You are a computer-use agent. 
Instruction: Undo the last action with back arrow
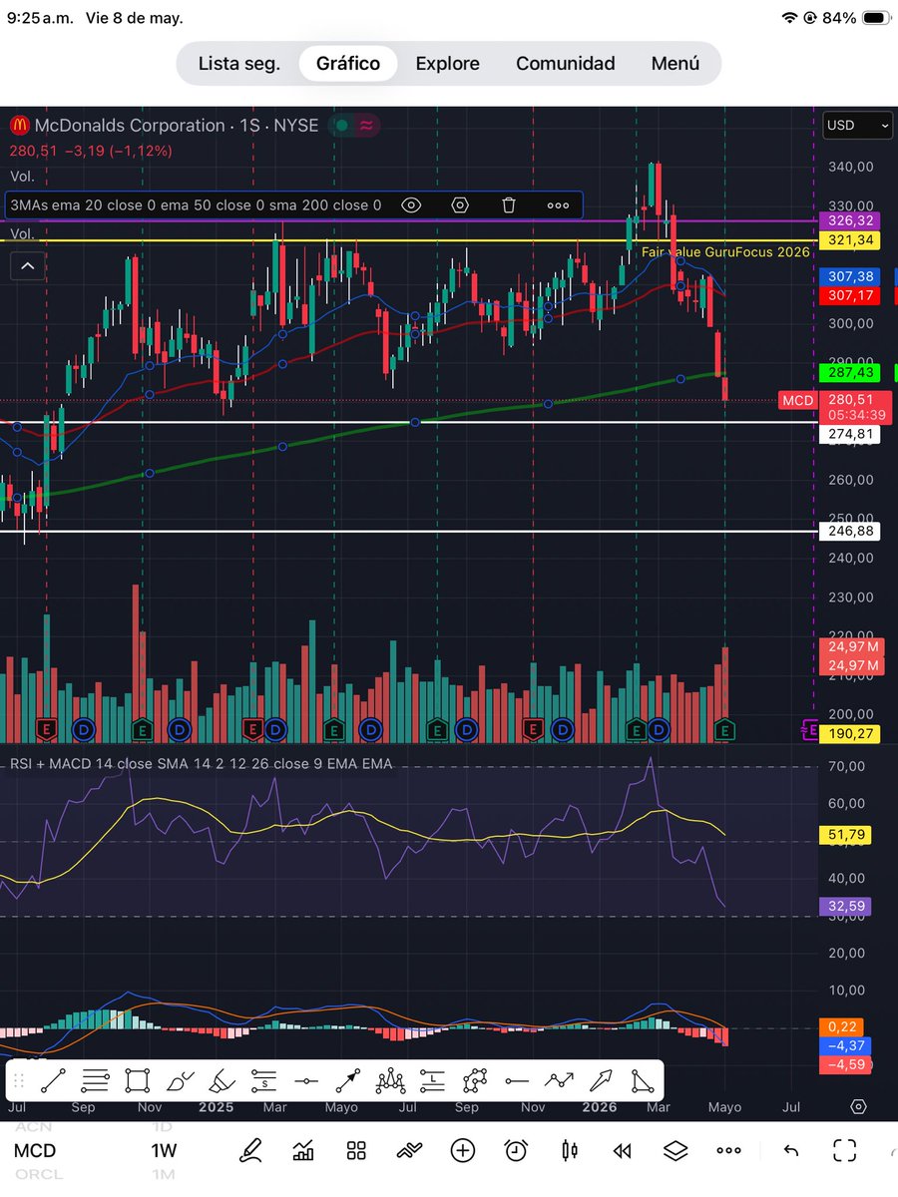pos(791,1150)
